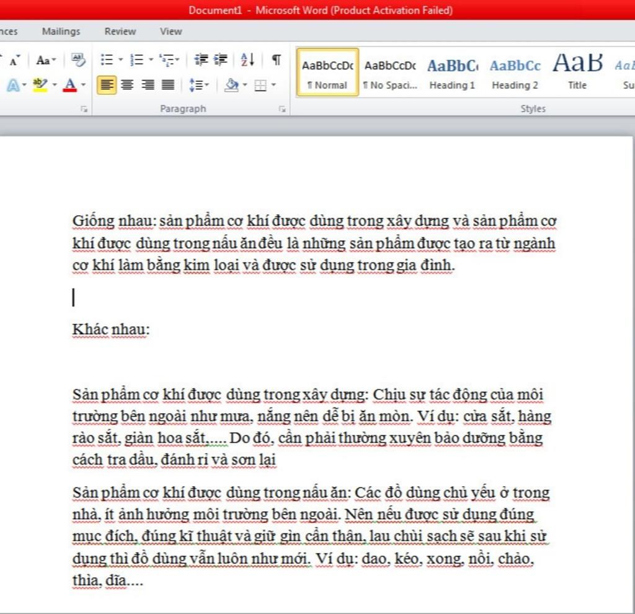Select the No Spacing style
The height and width of the screenshot is (614, 635).
click(x=391, y=73)
